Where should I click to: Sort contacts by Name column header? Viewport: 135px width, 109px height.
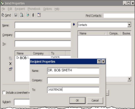(x=93, y=33)
